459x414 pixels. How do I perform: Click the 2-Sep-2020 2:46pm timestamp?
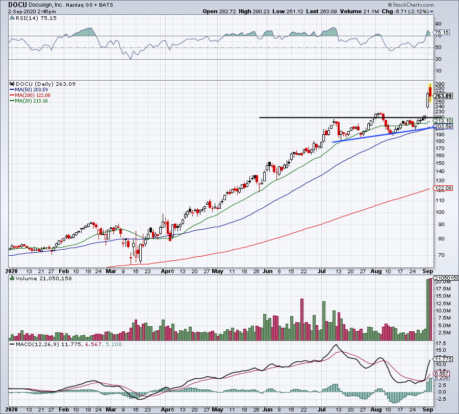(32, 12)
